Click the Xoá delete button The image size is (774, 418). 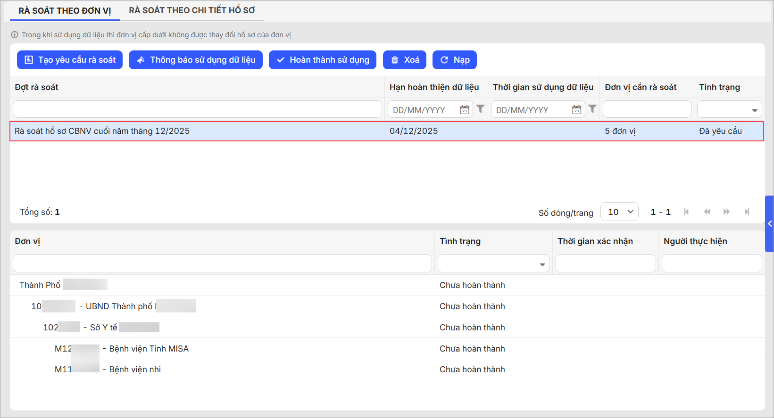[x=405, y=60]
